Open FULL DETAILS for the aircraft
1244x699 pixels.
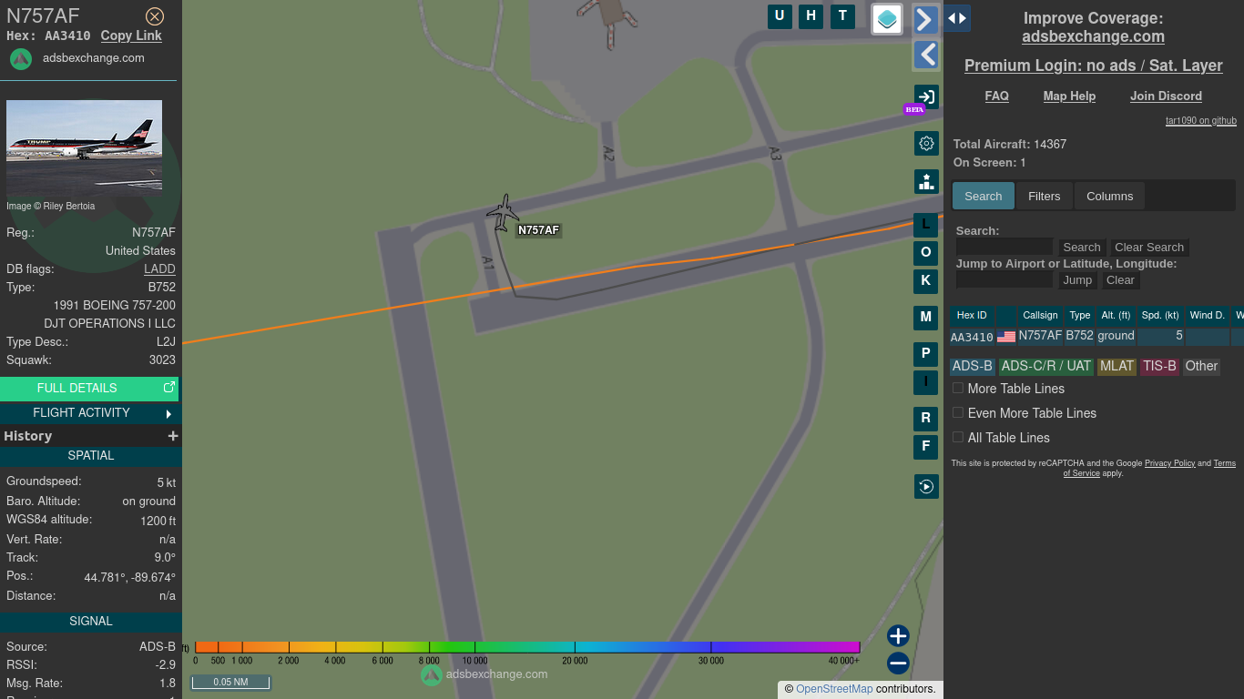click(89, 388)
